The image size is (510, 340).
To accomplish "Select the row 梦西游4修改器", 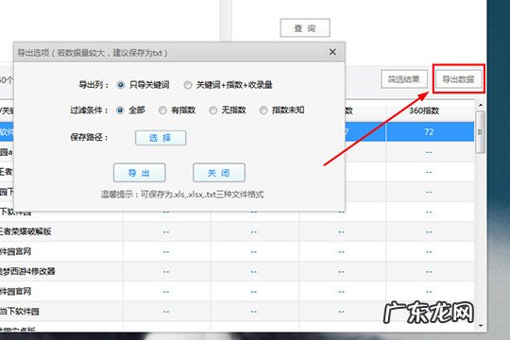I will (237, 271).
